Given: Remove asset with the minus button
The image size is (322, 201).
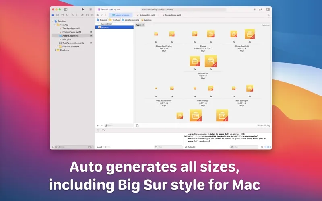Looking at the screenshot, I should coord(101,125).
